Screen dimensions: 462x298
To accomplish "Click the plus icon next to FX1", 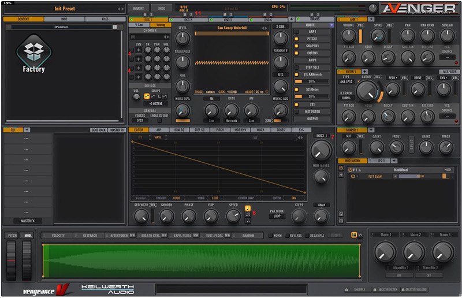I will [27, 130].
